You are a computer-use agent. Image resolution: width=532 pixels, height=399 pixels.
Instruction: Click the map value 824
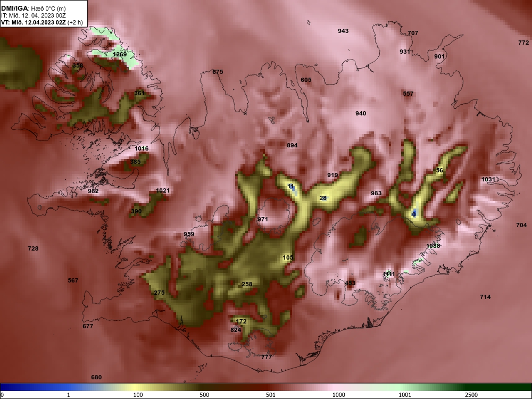point(236,330)
